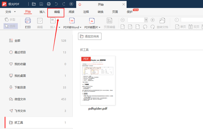Switch to the 转换 ribbon tab

click(101, 12)
